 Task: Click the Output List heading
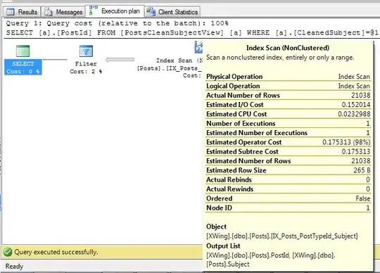223,246
